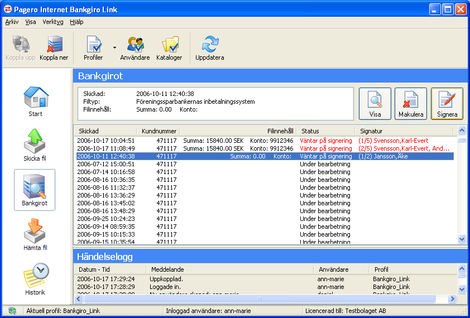Viewport: 470px width, 318px height.
Task: Open Skicka fil in the sidebar
Action: 35,145
